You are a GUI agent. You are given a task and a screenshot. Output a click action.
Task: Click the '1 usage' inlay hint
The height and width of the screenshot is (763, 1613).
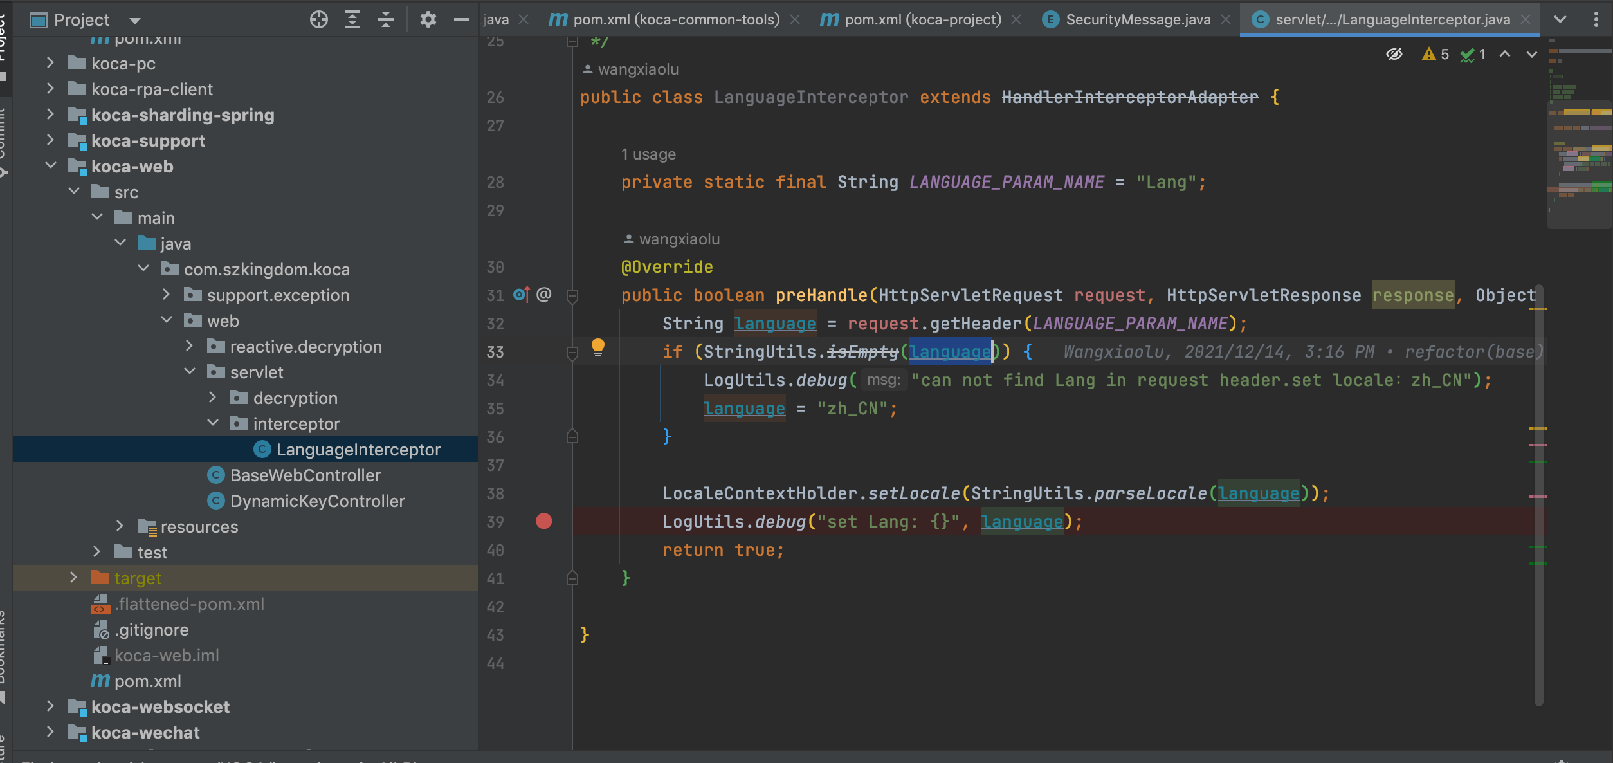[648, 154]
